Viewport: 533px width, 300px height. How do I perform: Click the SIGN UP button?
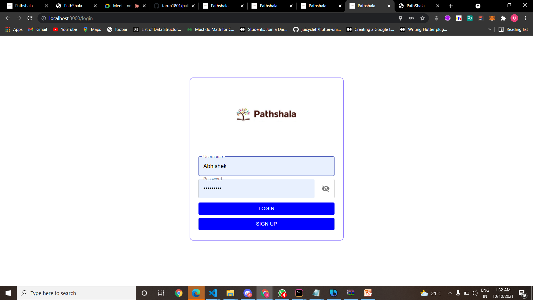point(266,224)
